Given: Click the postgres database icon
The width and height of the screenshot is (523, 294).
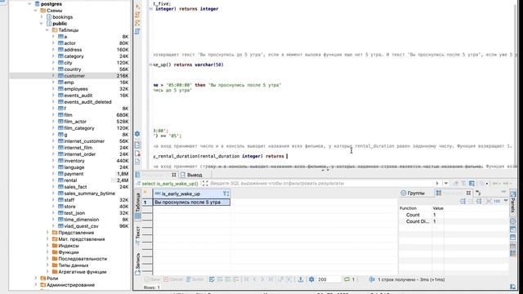Looking at the screenshot, I should pyautogui.click(x=37, y=4).
